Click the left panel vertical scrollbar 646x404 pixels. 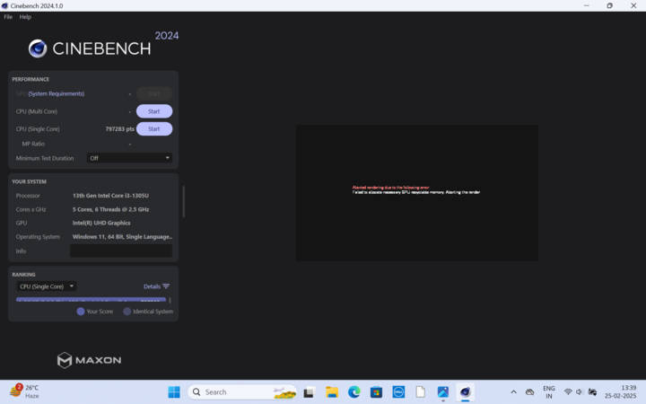183,202
